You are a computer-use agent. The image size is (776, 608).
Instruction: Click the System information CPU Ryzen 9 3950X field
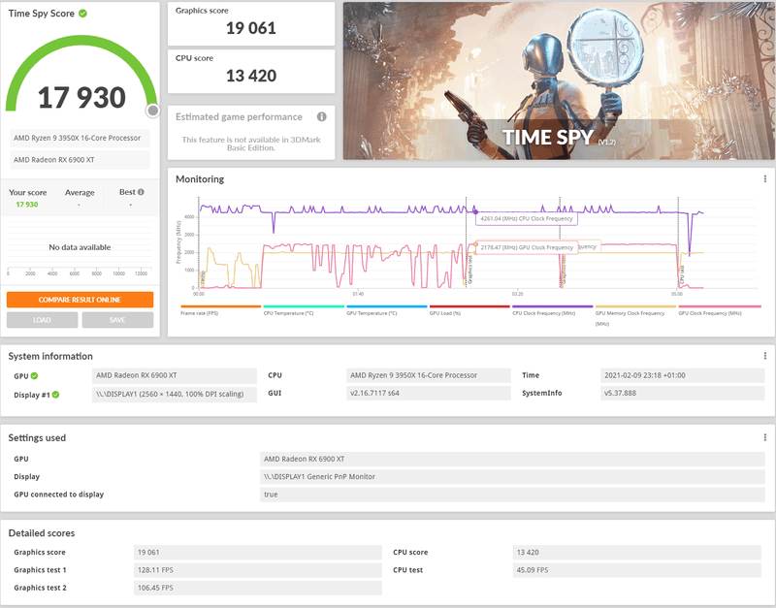coord(429,375)
